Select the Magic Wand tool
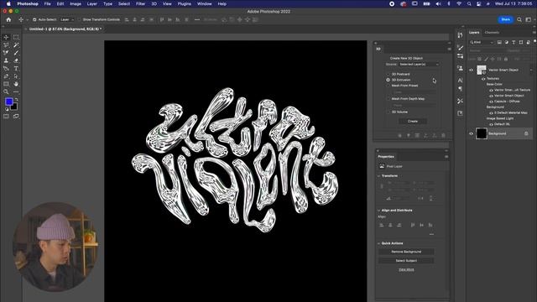This screenshot has width=537, height=302. tap(16, 44)
